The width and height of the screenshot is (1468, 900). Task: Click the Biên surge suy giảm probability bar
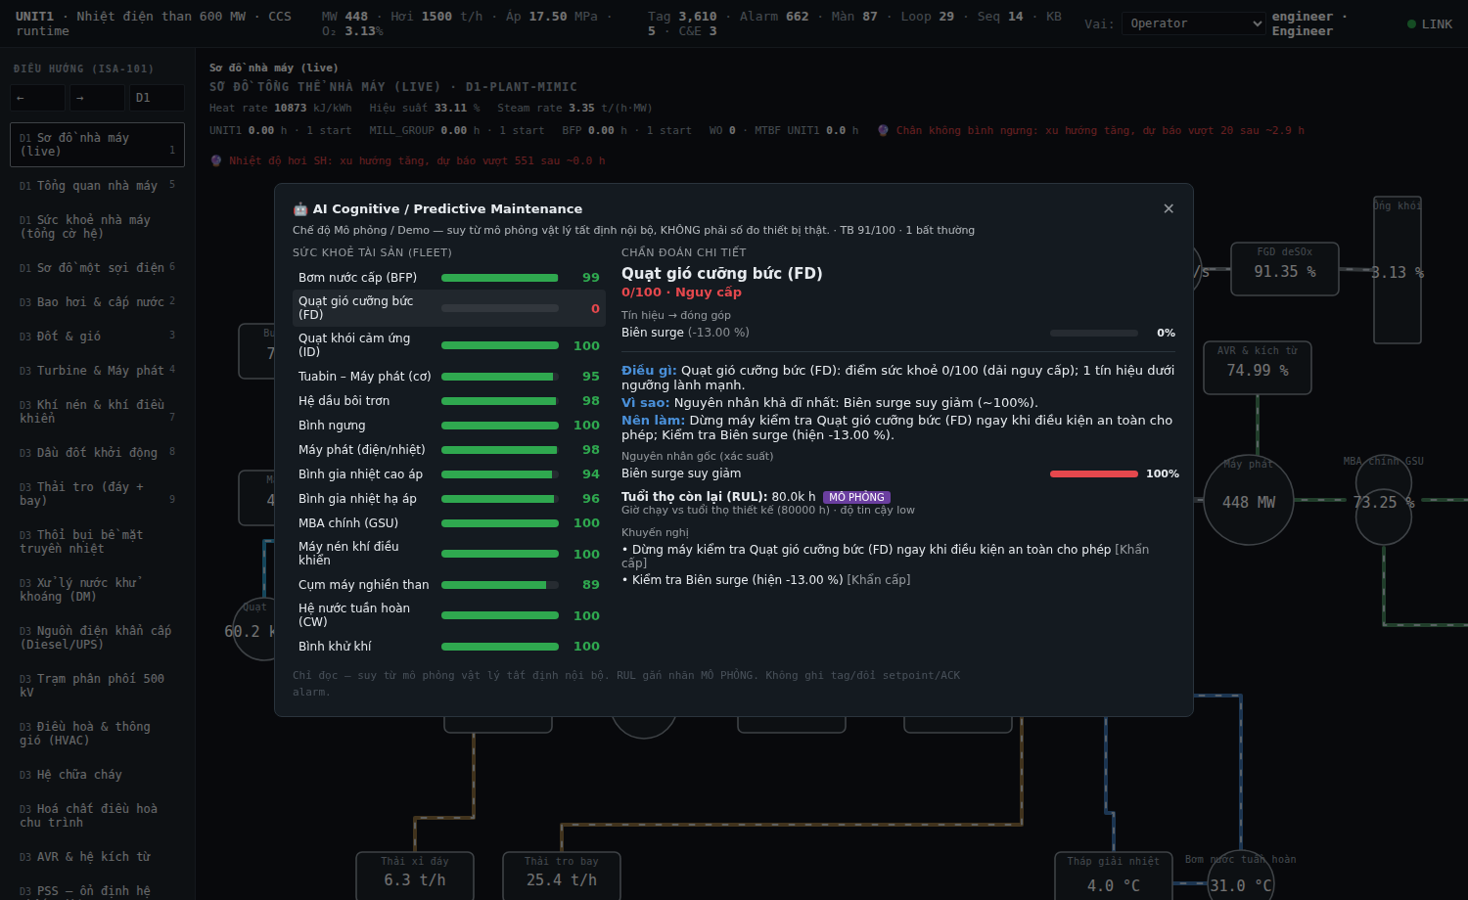(1094, 473)
